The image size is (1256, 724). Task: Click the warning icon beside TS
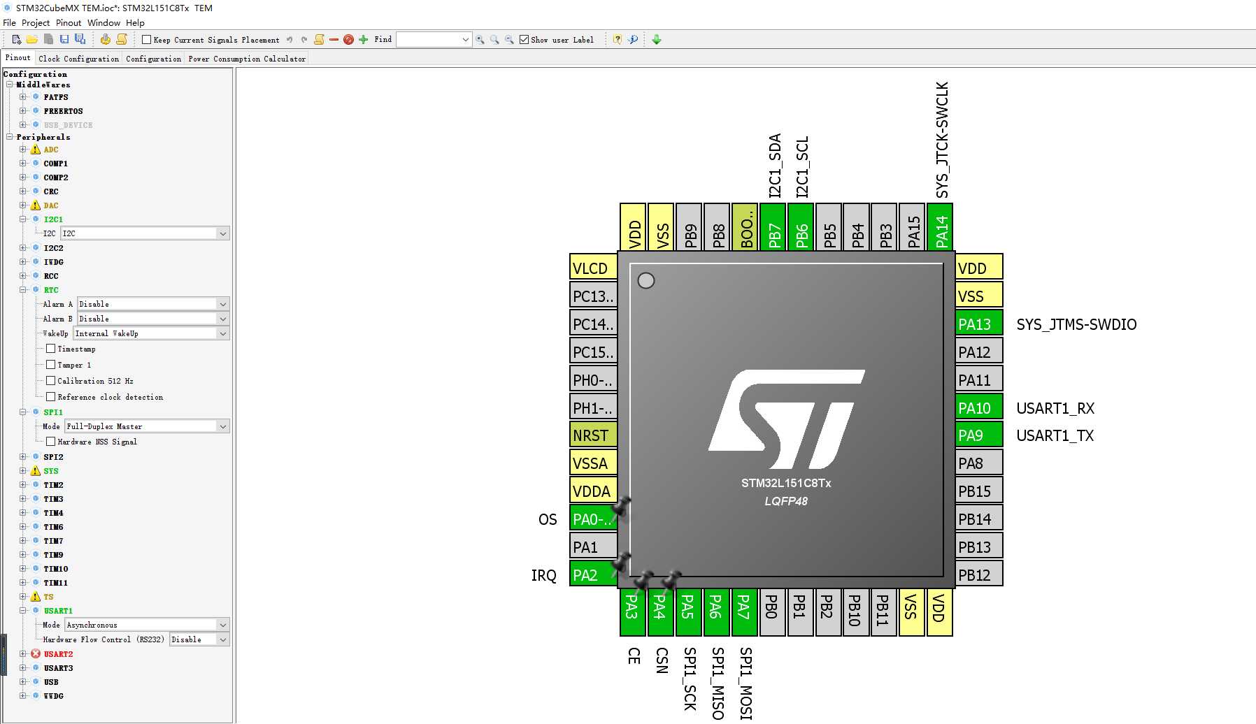(36, 597)
